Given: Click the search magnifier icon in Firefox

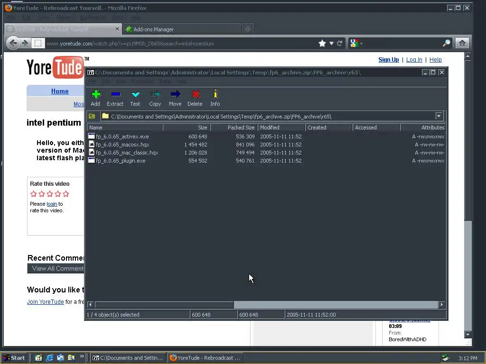Looking at the screenshot, I should [x=446, y=43].
